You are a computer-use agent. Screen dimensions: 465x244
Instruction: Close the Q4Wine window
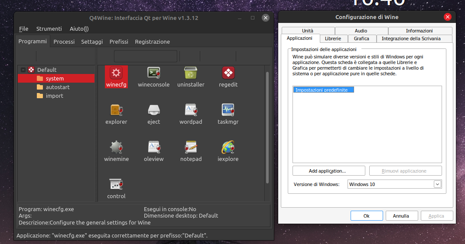click(265, 18)
